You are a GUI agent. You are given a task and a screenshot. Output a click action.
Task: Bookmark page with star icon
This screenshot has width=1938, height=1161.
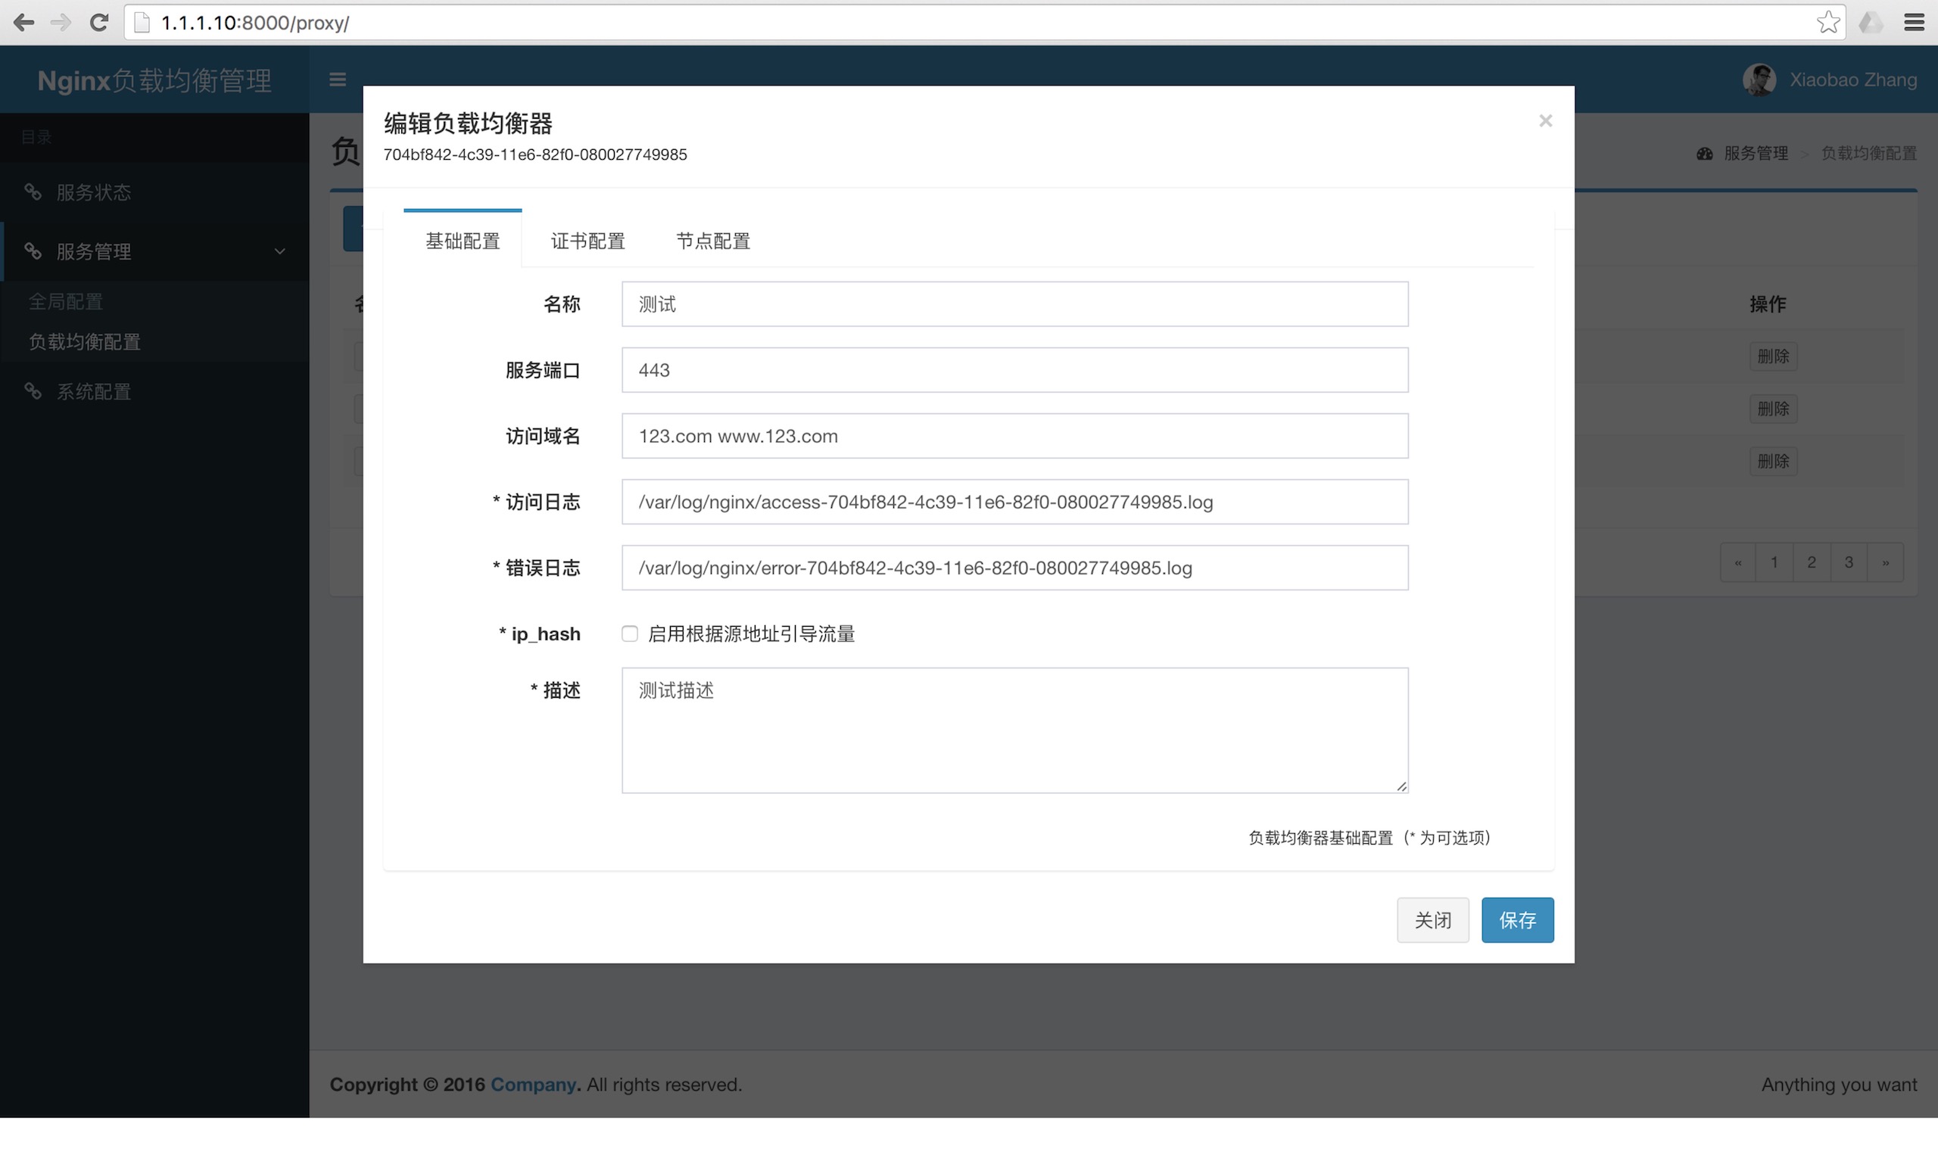click(1827, 23)
